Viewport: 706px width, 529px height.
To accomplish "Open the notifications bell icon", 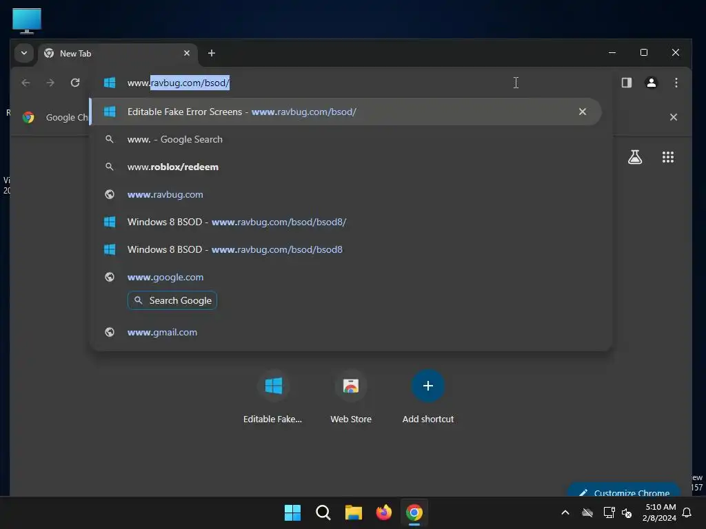I will tap(687, 512).
